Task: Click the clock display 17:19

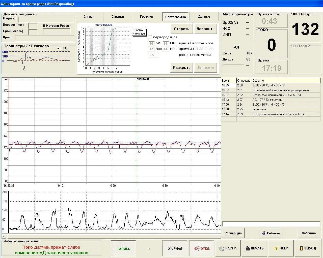Action: click(x=272, y=68)
